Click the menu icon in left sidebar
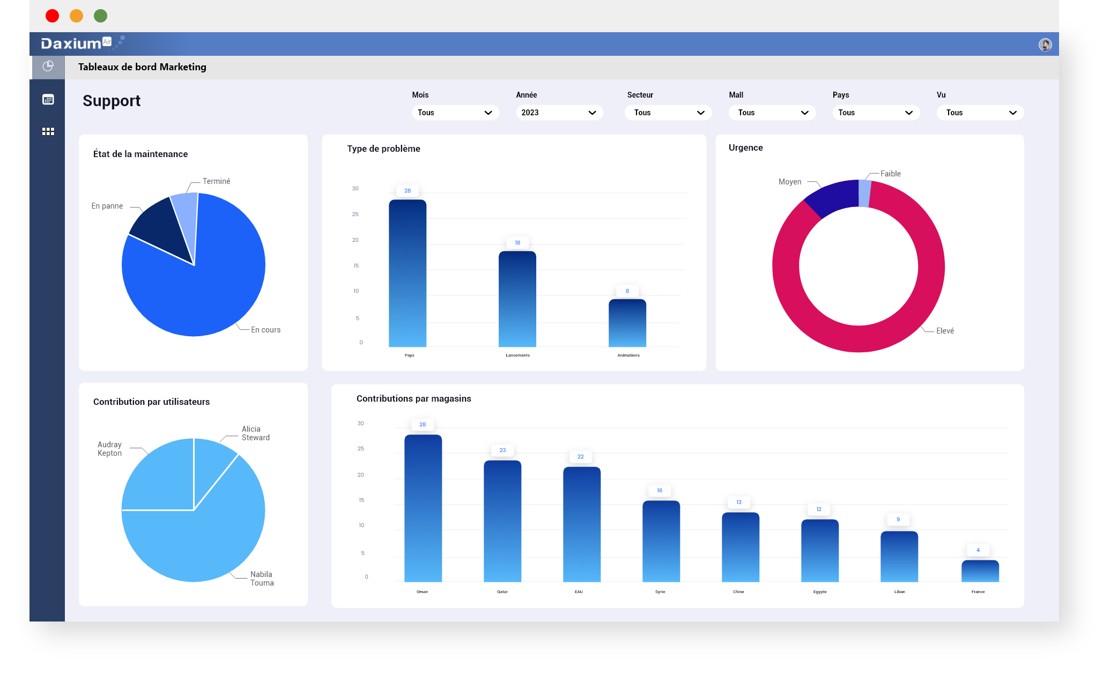This screenshot has width=1110, height=673. tap(48, 131)
